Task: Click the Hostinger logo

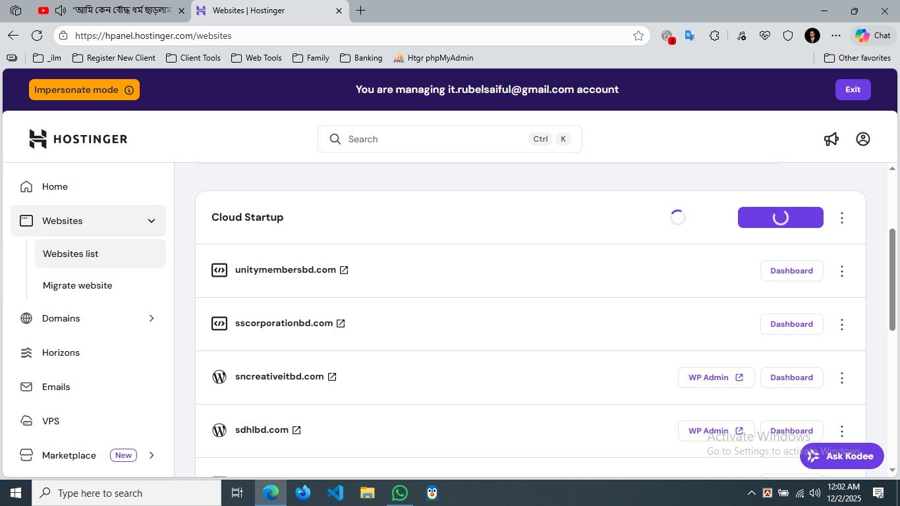Action: click(x=78, y=139)
